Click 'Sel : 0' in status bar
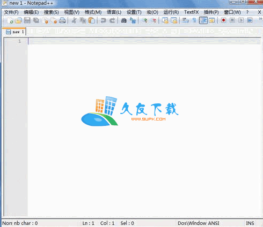 point(127,223)
